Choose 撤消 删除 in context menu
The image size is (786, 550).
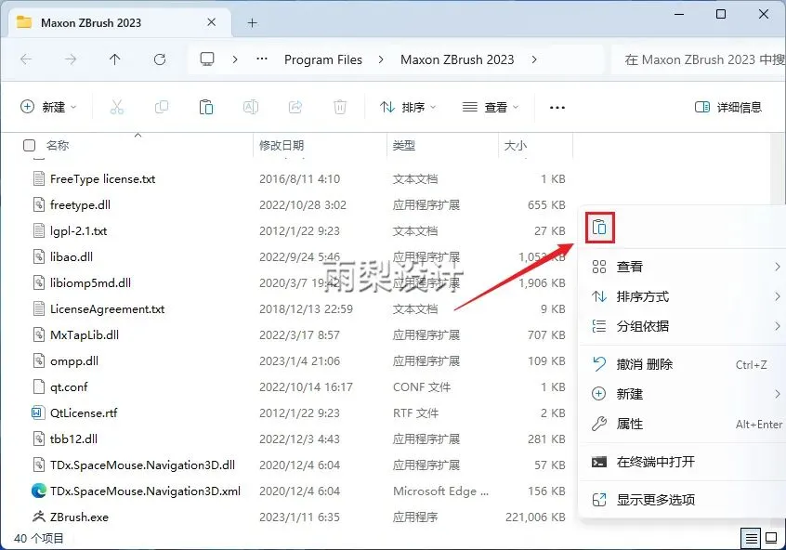coord(683,364)
